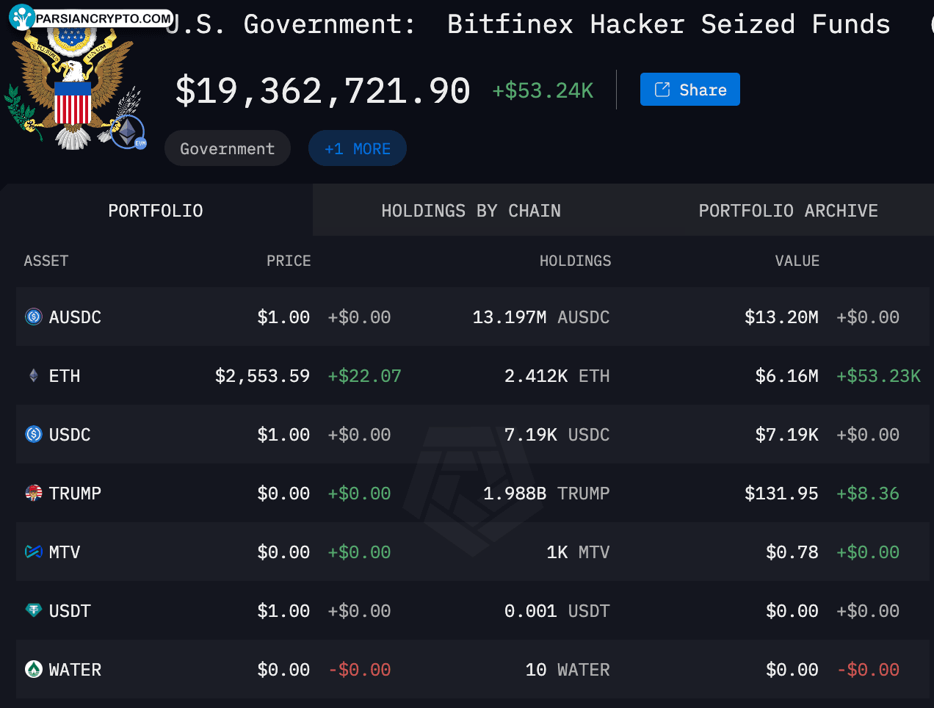
Task: Click the $0.78 MTV value
Action: (x=792, y=552)
